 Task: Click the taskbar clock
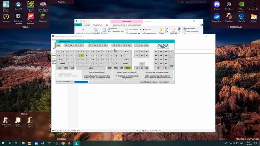tap(248, 143)
